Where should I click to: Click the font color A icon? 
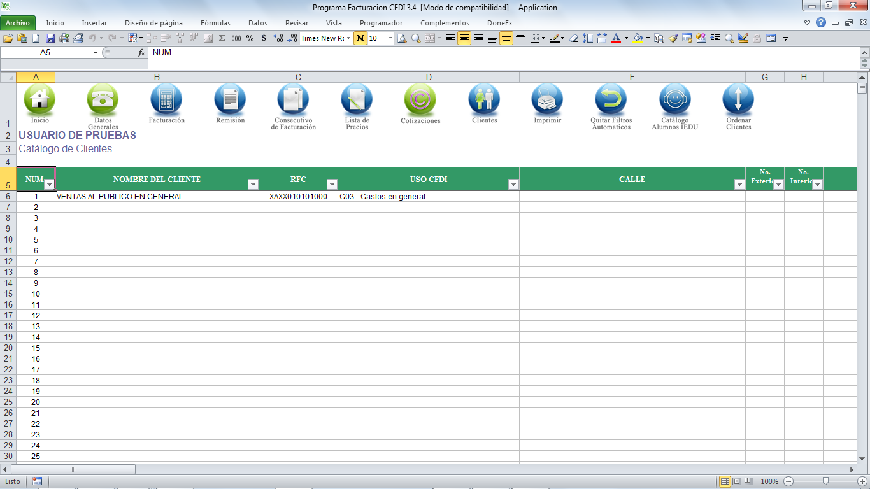(616, 38)
